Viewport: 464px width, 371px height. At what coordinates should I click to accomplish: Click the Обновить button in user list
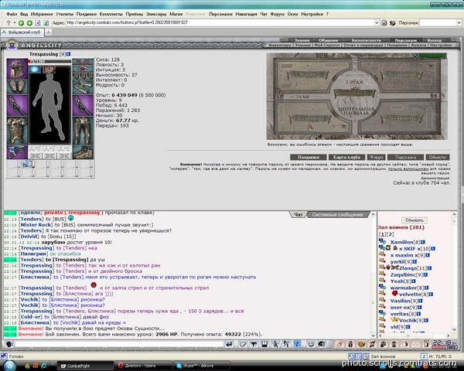415,220
